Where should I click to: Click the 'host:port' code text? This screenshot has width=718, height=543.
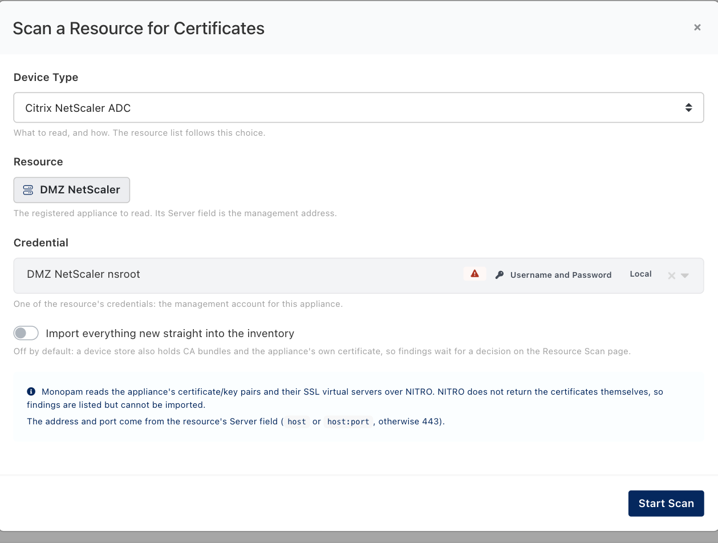click(348, 422)
